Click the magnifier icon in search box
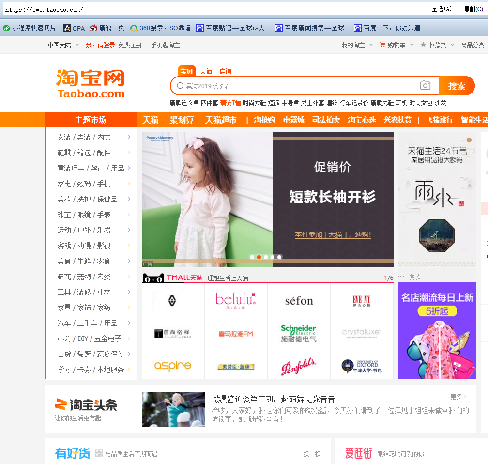Image resolution: width=488 pixels, height=464 pixels. coord(180,86)
